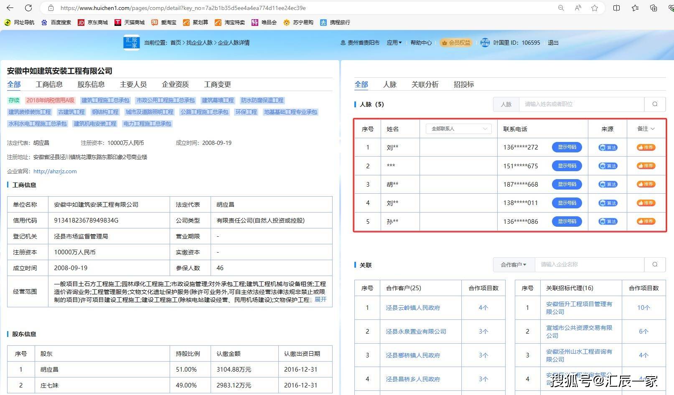Switch to the 企业资质 tab
This screenshot has width=674, height=395.
[x=175, y=84]
